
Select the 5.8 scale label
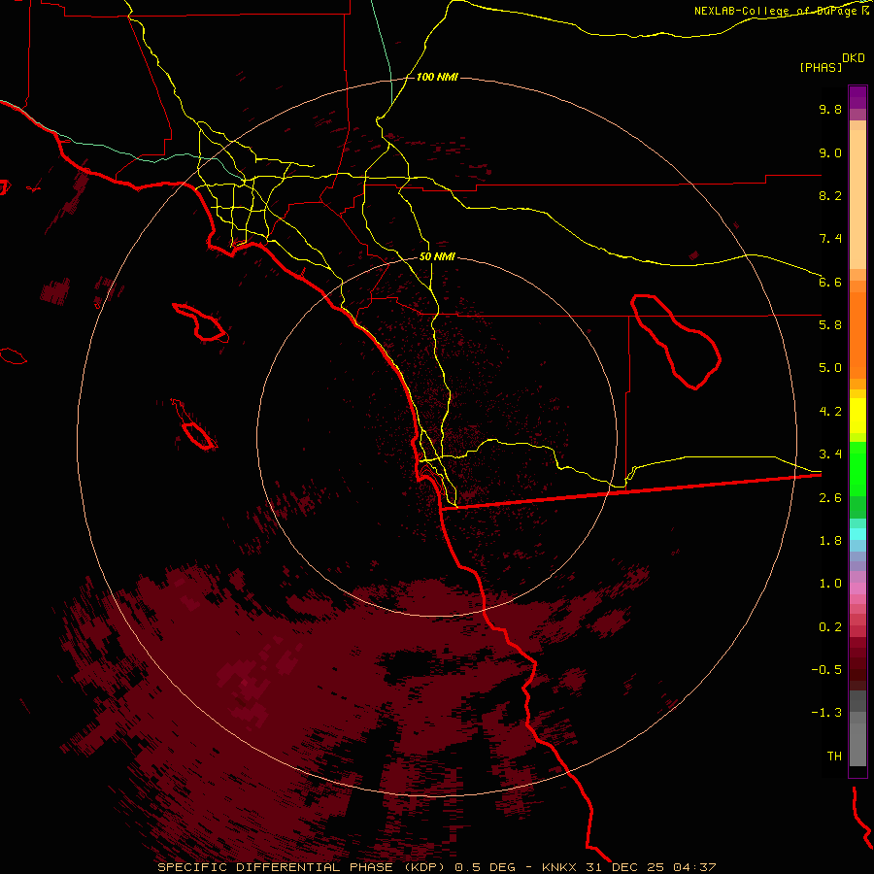(830, 325)
